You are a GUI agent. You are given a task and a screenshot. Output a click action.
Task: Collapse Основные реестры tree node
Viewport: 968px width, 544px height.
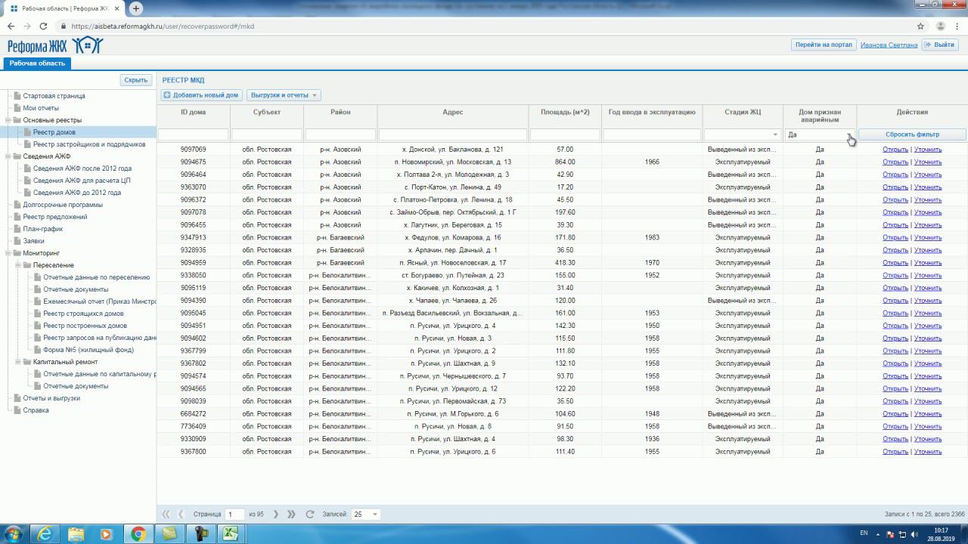8,120
